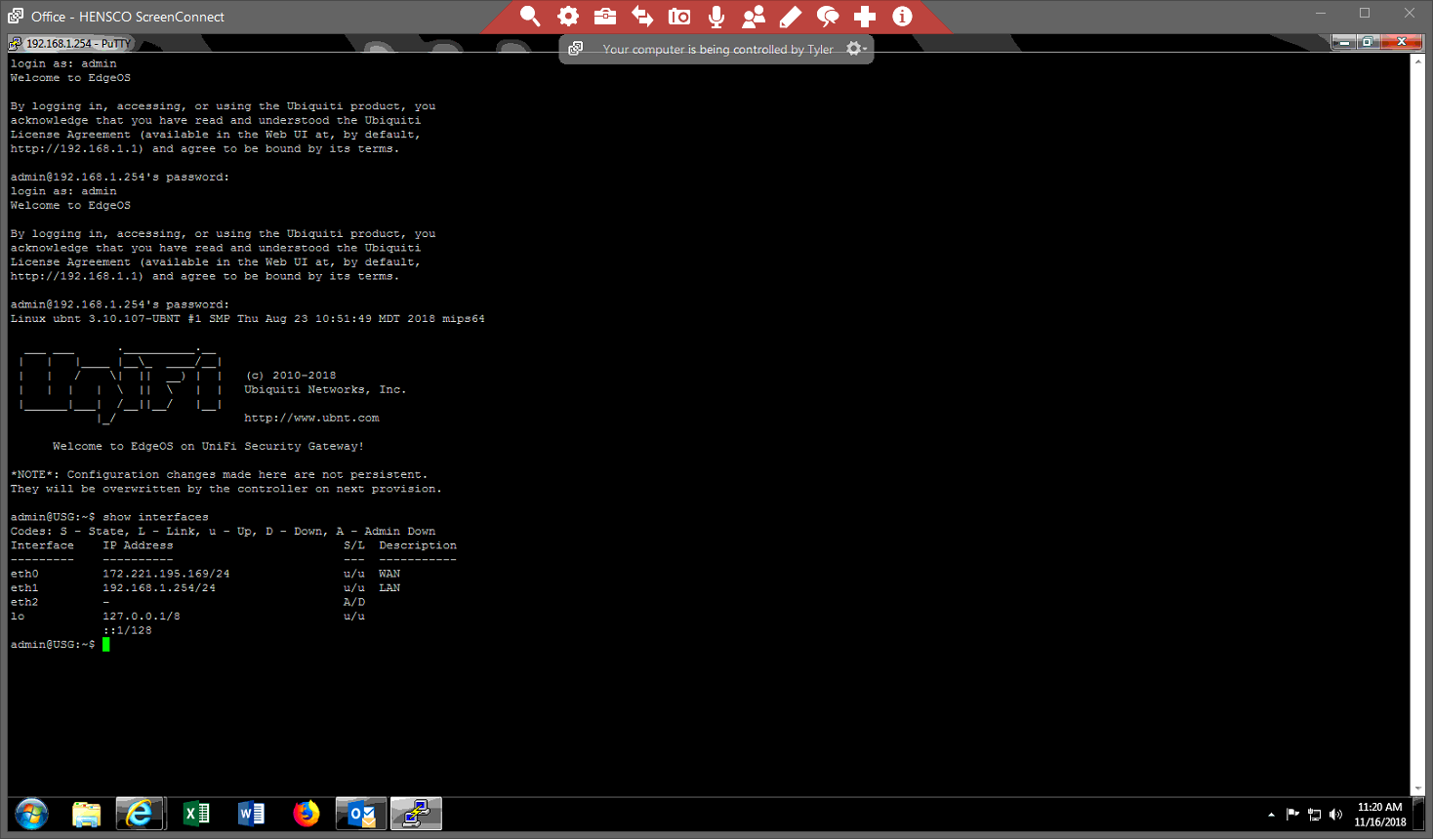Toggle the microphone voice icon
This screenshot has height=839, width=1433.
pyautogui.click(x=716, y=17)
